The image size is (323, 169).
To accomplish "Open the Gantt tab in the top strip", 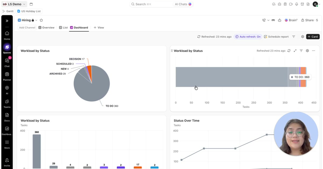I will 8,11.
